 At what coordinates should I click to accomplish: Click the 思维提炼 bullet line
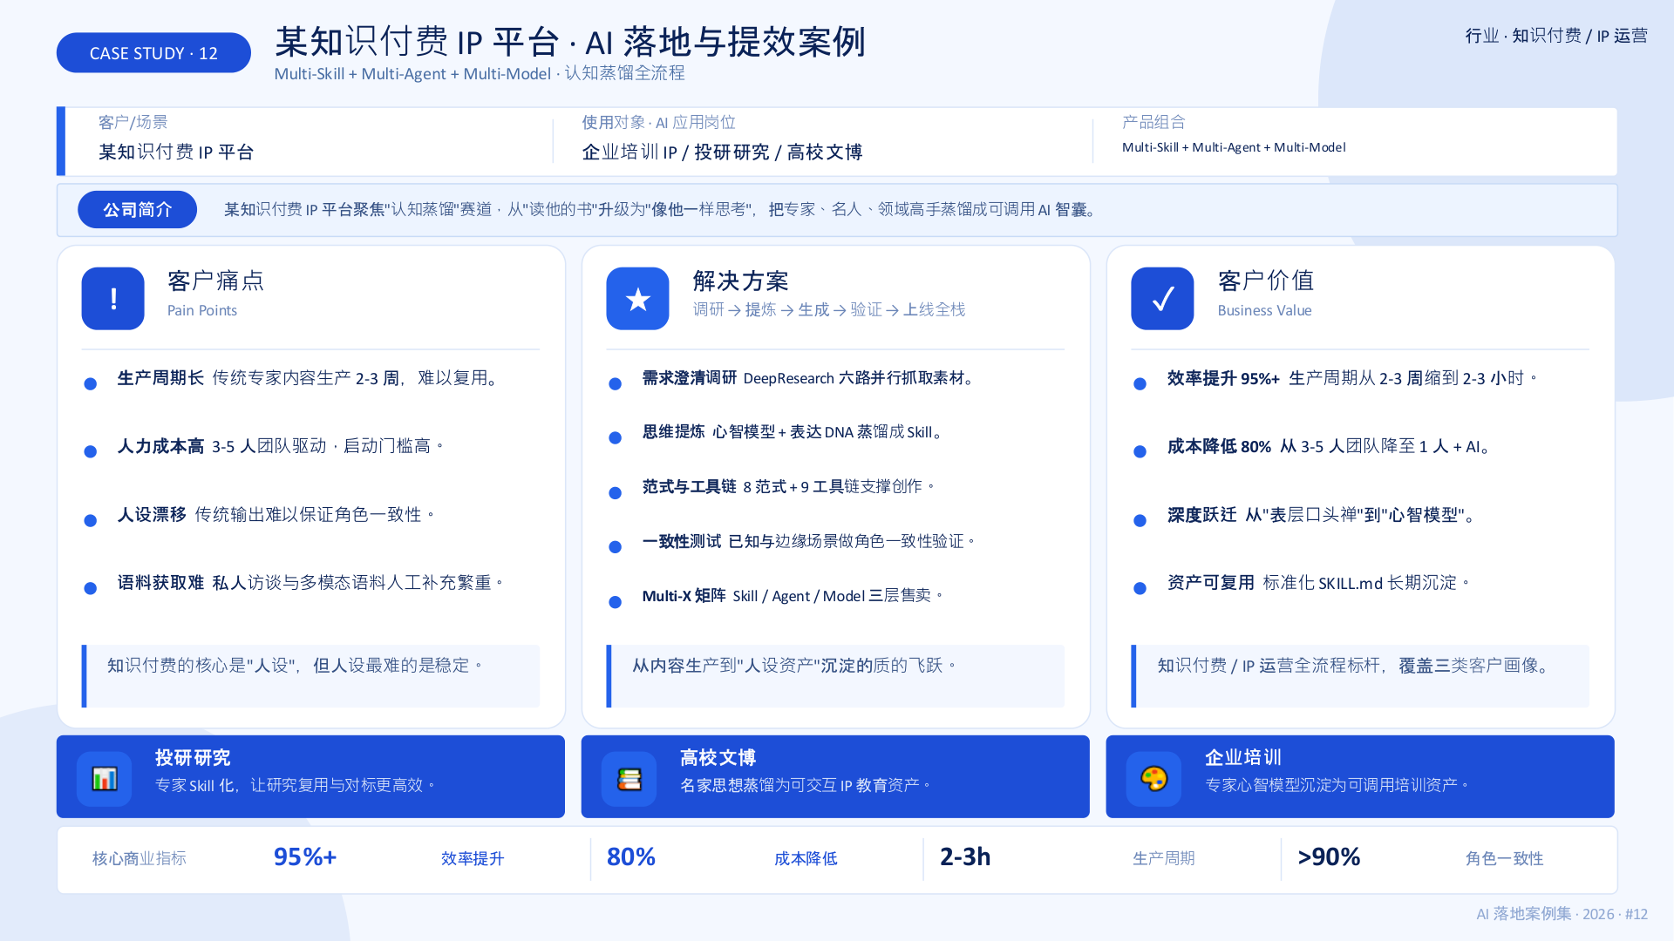pyautogui.click(x=793, y=432)
